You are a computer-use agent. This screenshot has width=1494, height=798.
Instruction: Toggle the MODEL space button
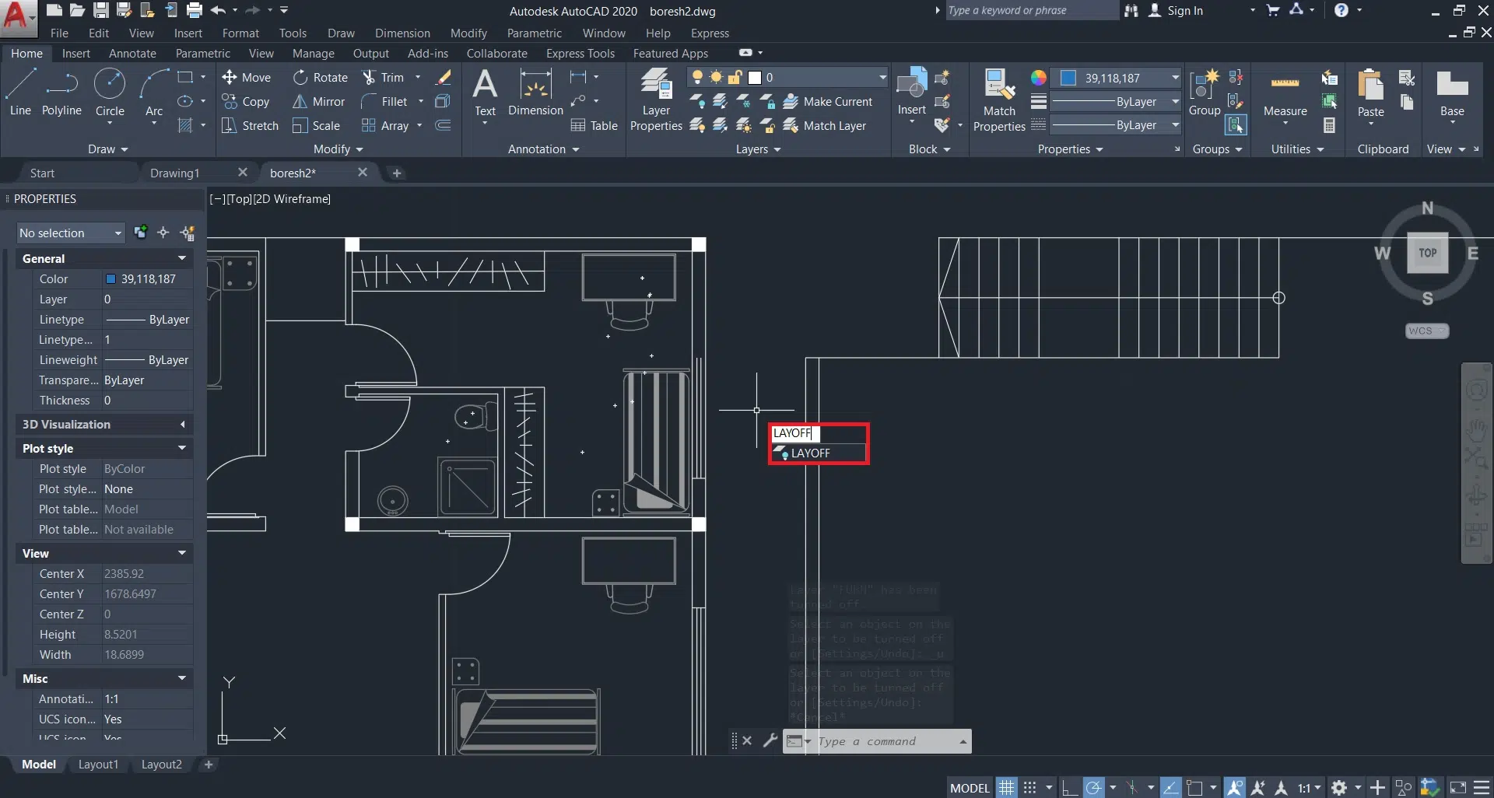pyautogui.click(x=970, y=788)
